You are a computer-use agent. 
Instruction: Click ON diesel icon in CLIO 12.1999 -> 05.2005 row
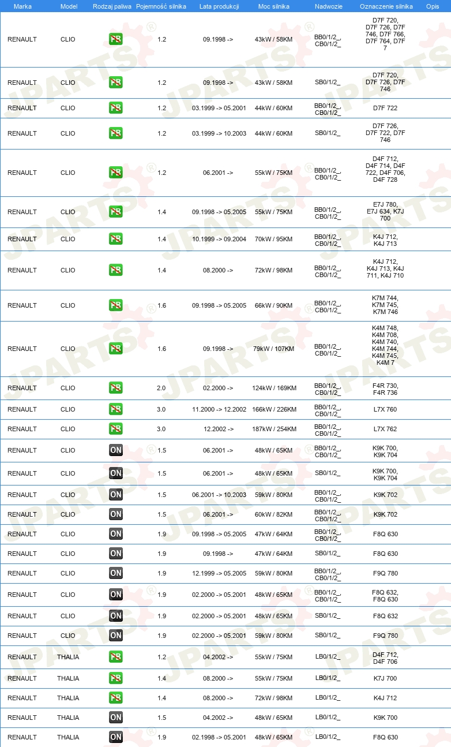[x=116, y=573]
